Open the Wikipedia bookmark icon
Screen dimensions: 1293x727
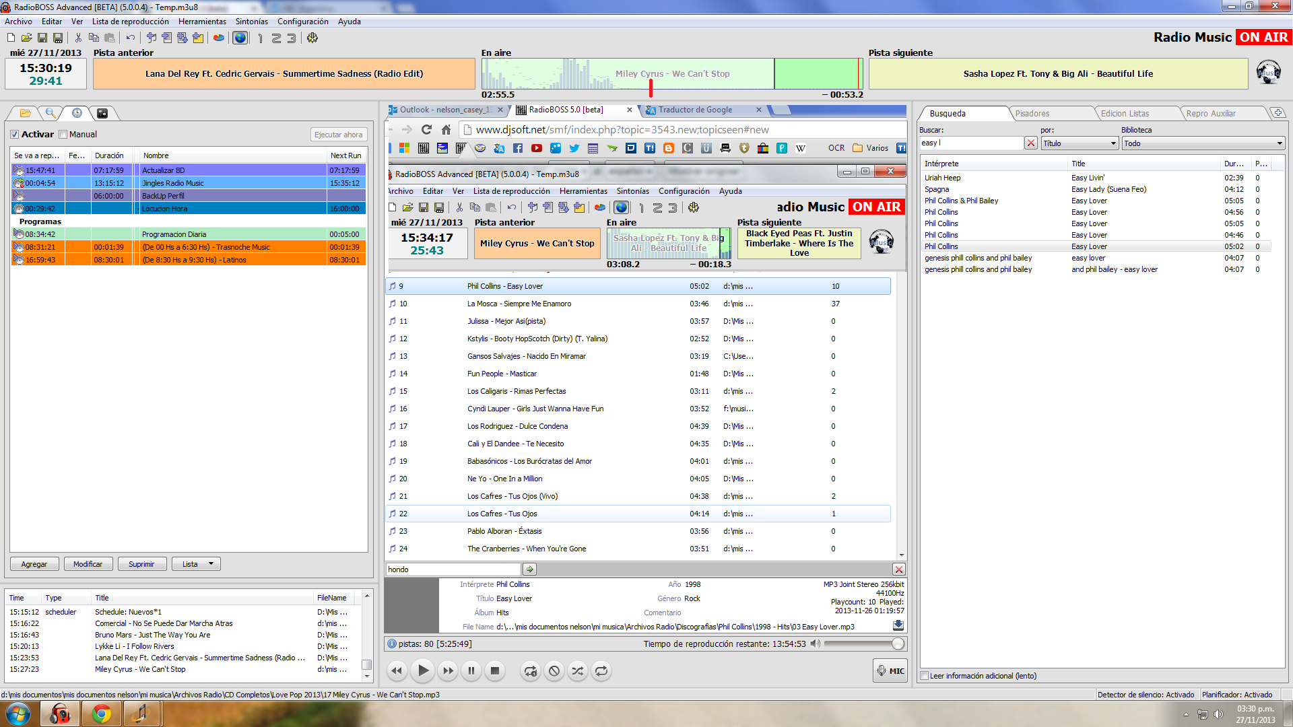801,148
